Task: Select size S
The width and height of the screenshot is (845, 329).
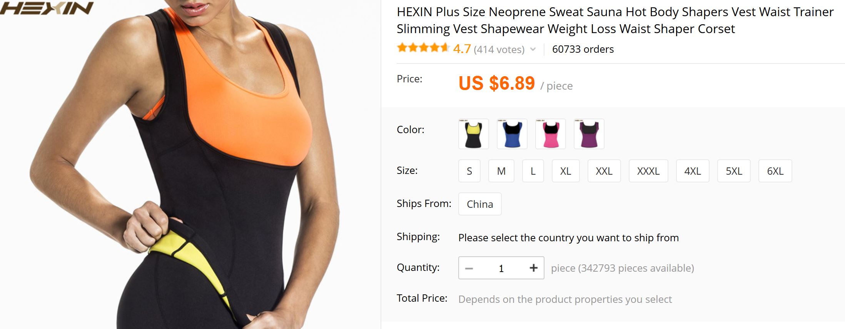Action: [x=469, y=171]
